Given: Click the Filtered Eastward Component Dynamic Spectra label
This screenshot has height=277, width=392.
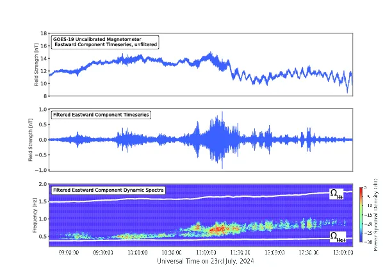Looking at the screenshot, I should pos(108,190).
